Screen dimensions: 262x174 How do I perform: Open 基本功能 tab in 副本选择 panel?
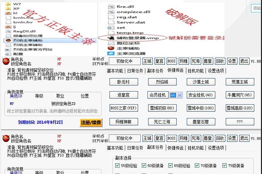click(115, 148)
